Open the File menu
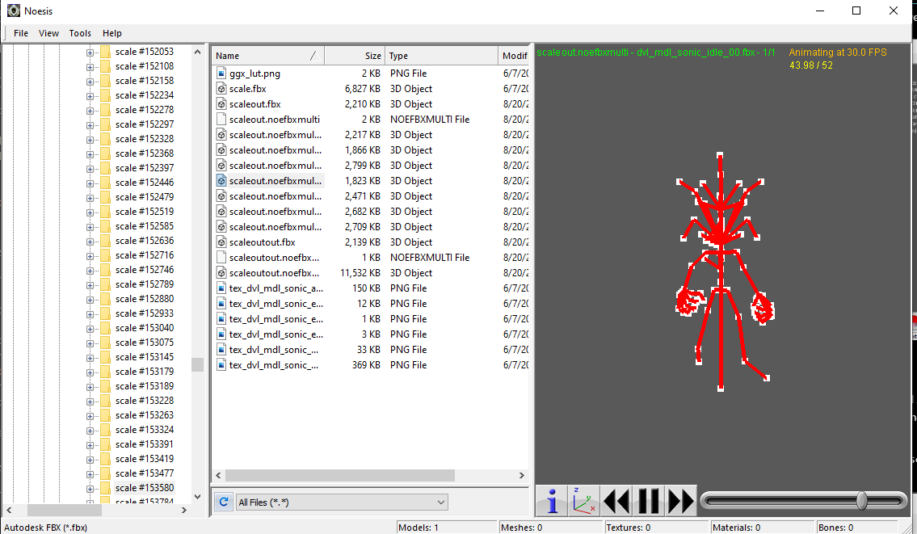 [x=21, y=33]
